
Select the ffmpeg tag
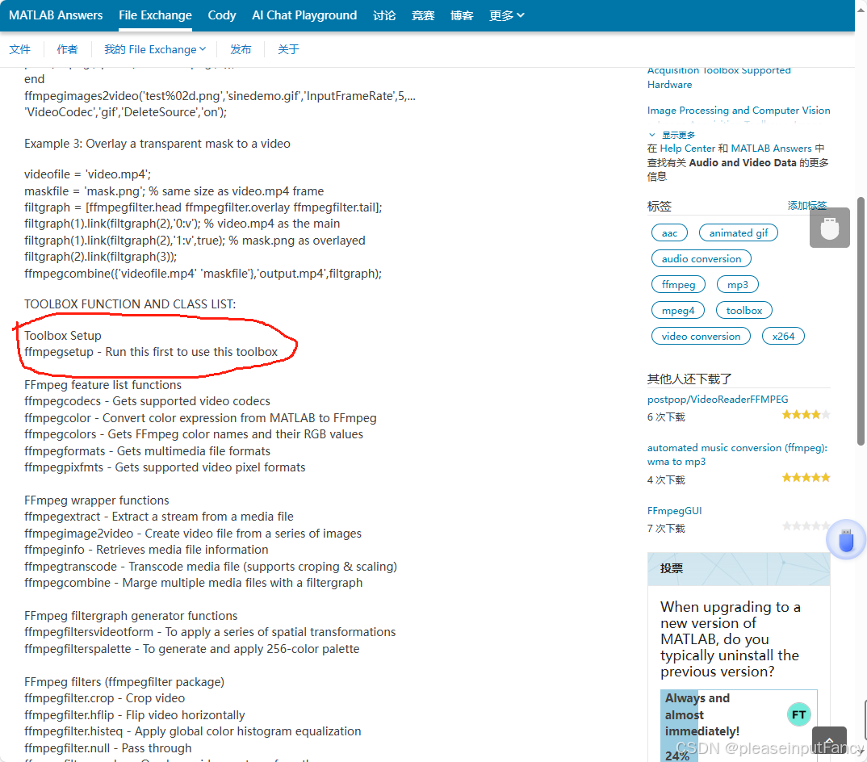(x=678, y=285)
